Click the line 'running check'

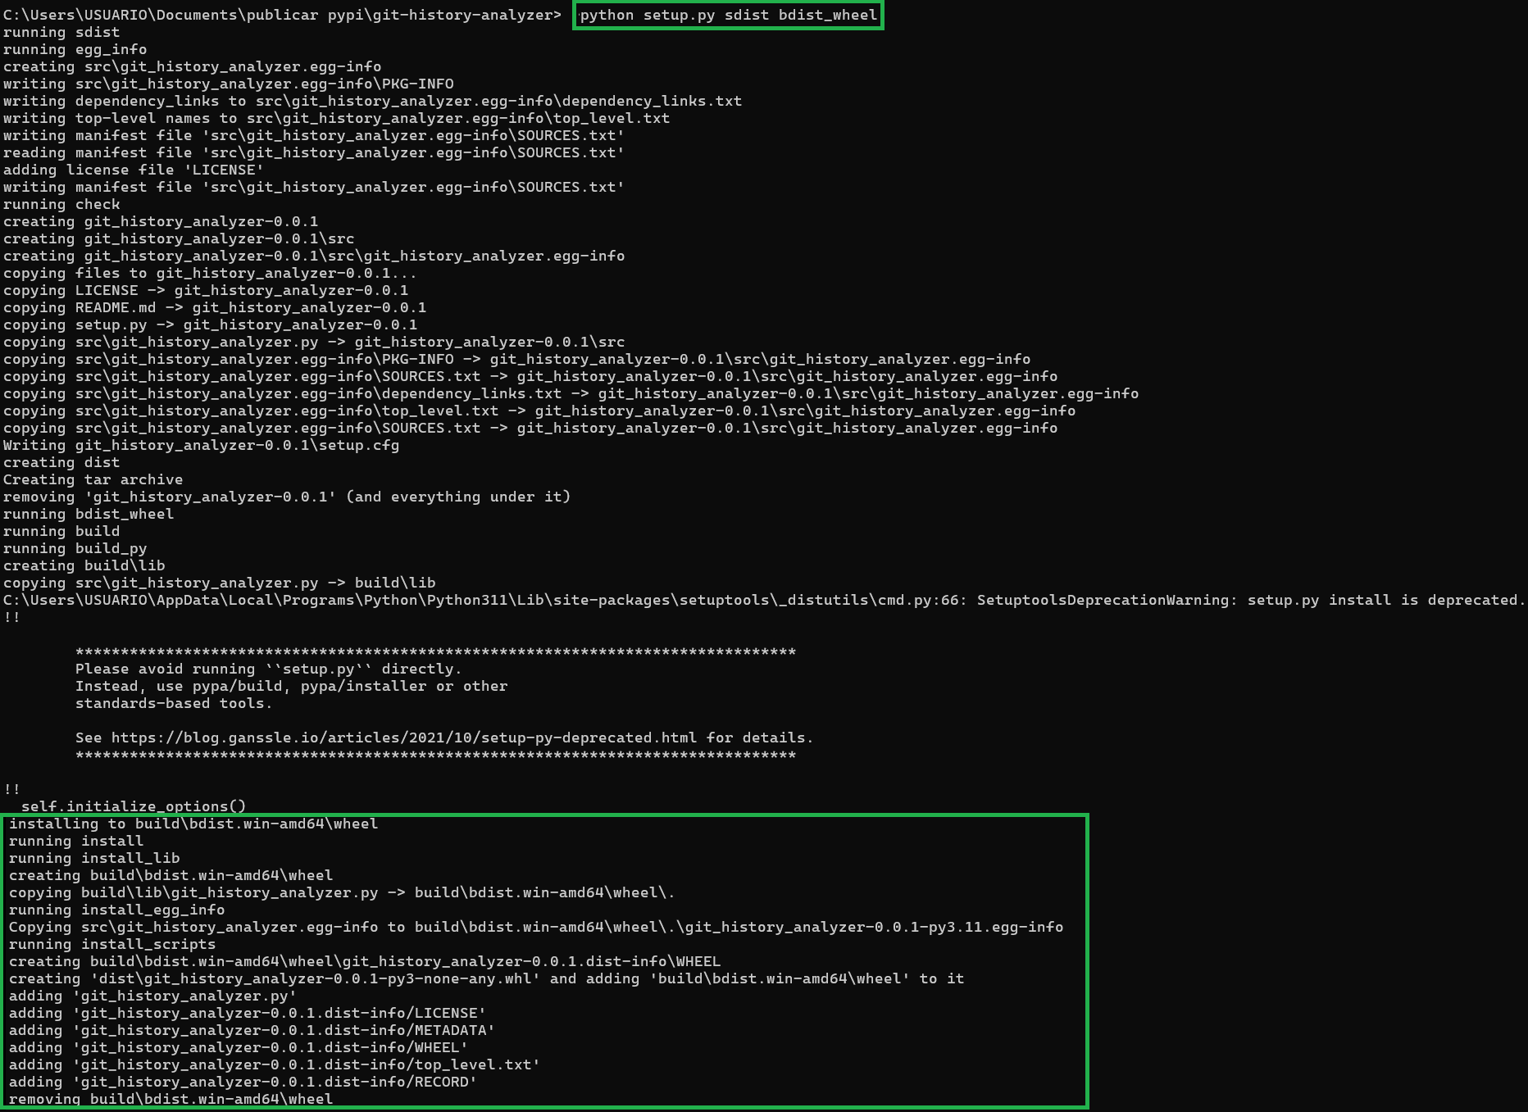[61, 204]
